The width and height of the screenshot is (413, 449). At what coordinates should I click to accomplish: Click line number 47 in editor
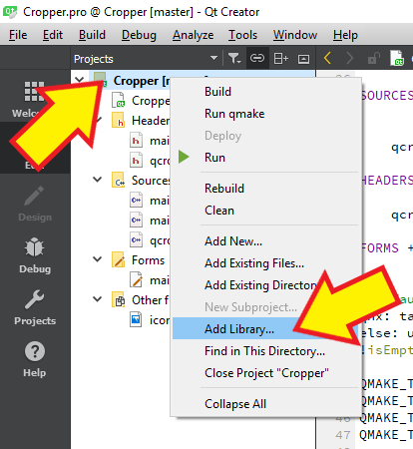click(343, 435)
